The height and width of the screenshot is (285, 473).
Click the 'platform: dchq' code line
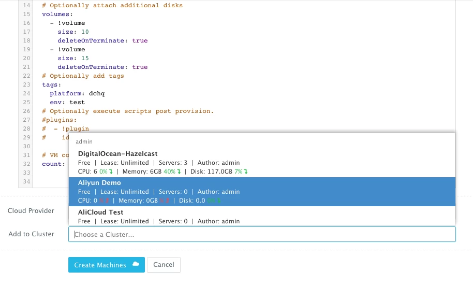77,93
